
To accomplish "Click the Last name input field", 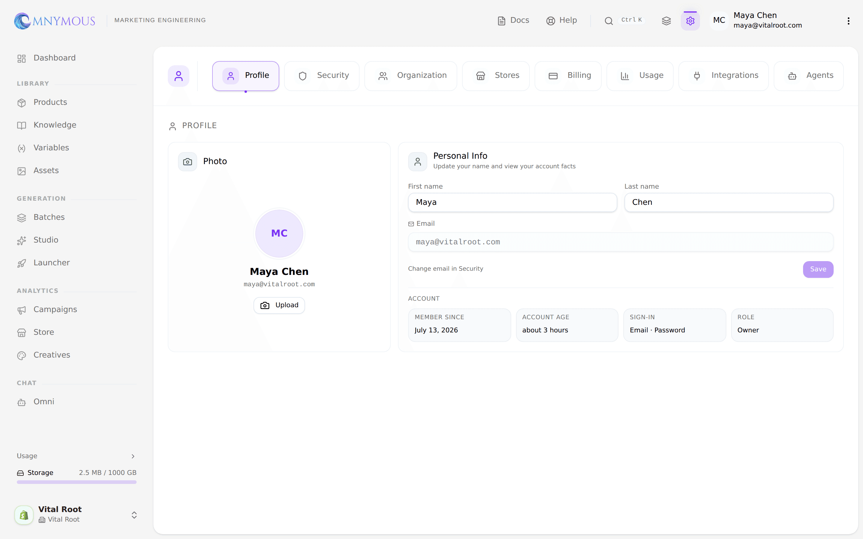I will coord(728,202).
